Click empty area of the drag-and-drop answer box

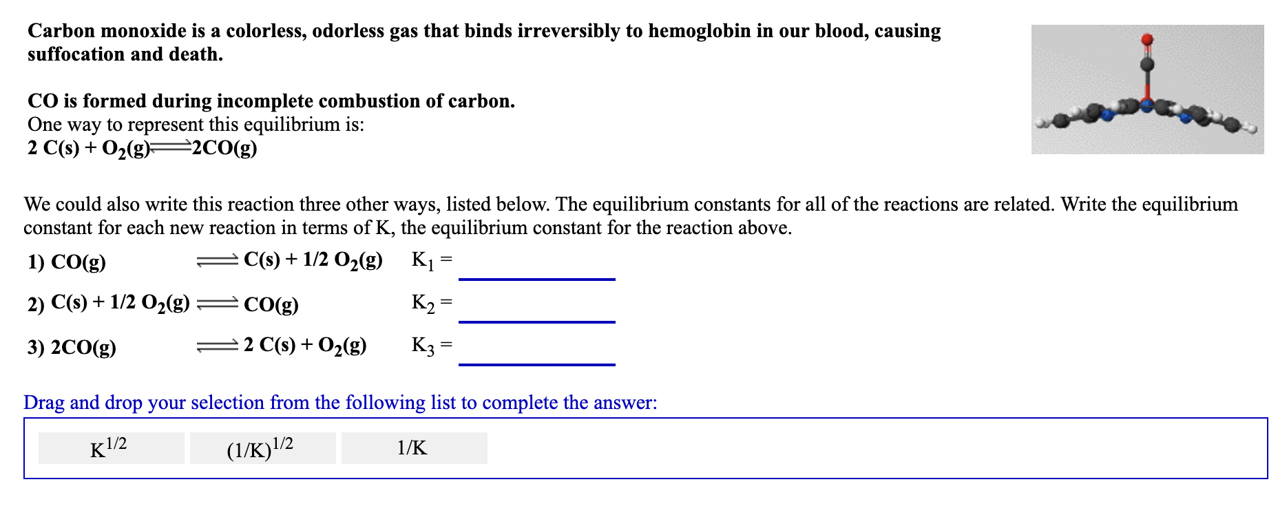coord(874,448)
